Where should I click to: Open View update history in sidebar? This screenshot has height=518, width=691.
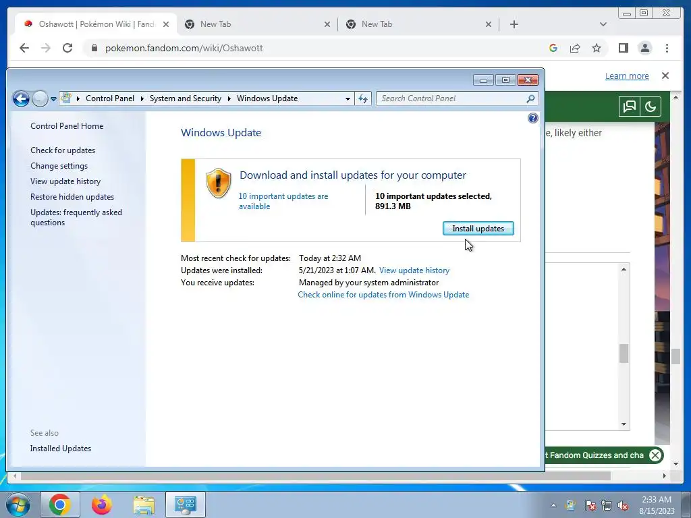click(x=65, y=181)
